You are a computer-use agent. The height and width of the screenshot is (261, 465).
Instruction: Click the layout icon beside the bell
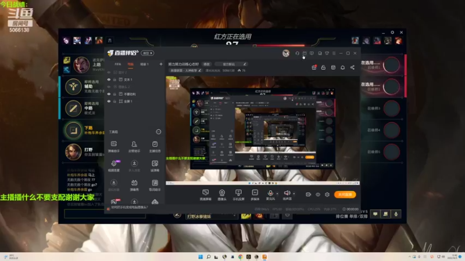pos(333,67)
